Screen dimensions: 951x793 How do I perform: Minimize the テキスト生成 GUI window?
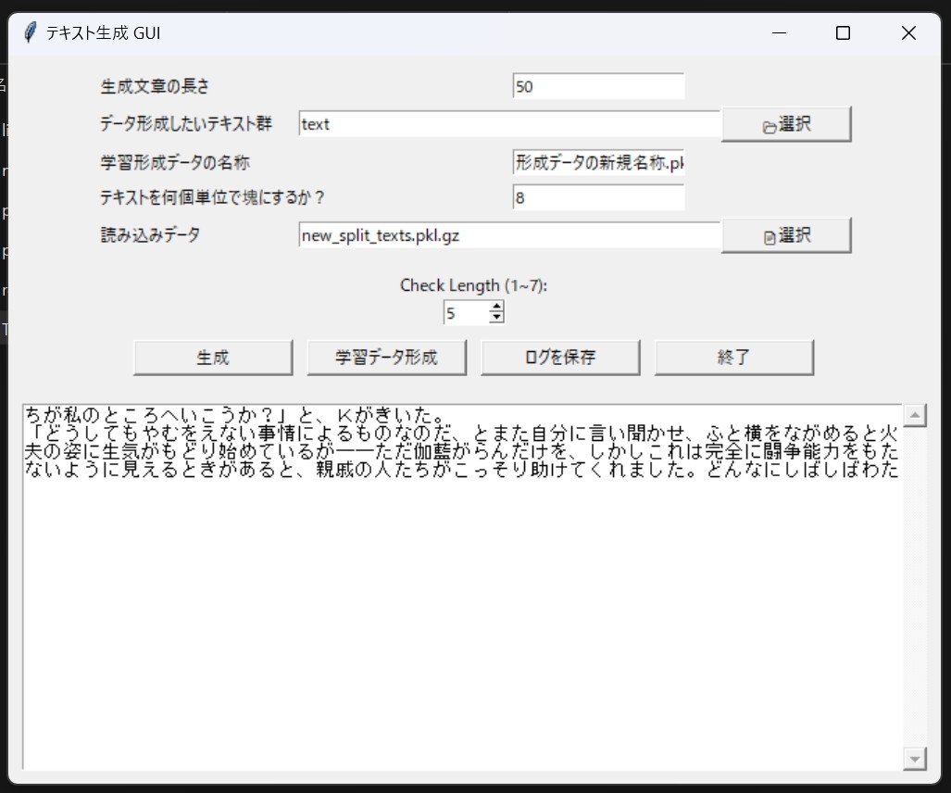pyautogui.click(x=780, y=32)
